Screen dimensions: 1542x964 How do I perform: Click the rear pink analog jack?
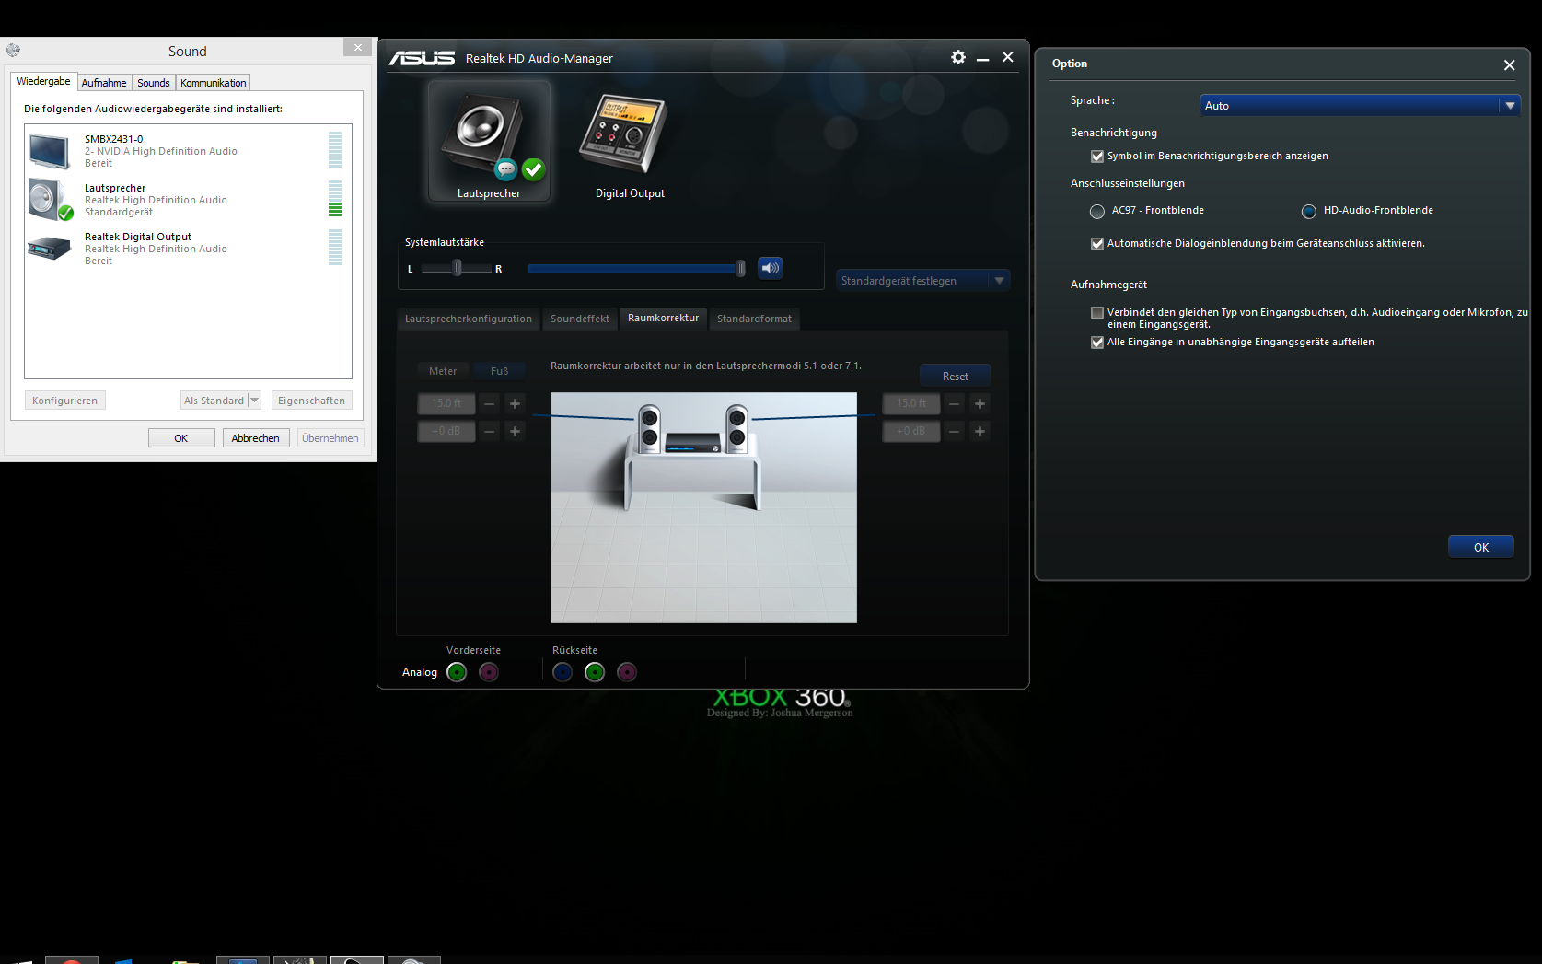[627, 672]
